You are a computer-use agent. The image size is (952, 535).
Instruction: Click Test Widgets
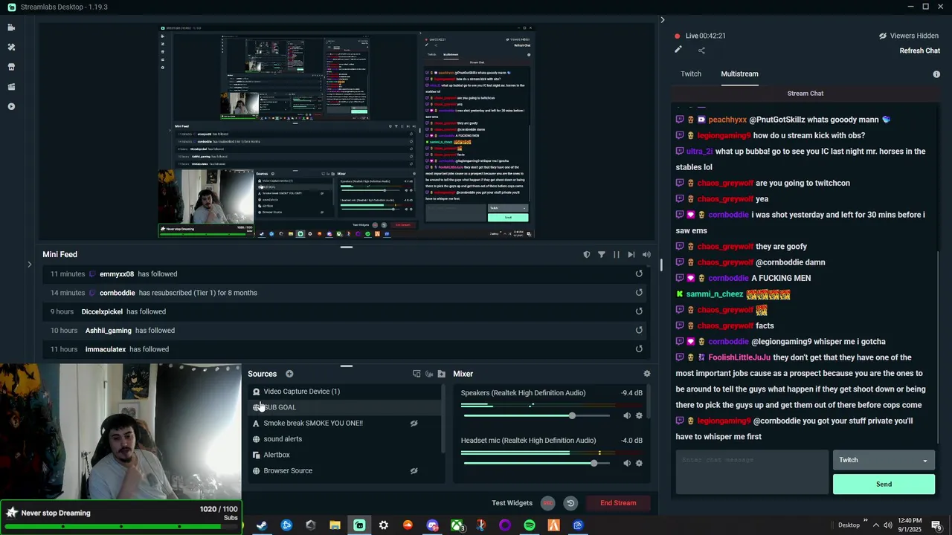click(x=512, y=503)
